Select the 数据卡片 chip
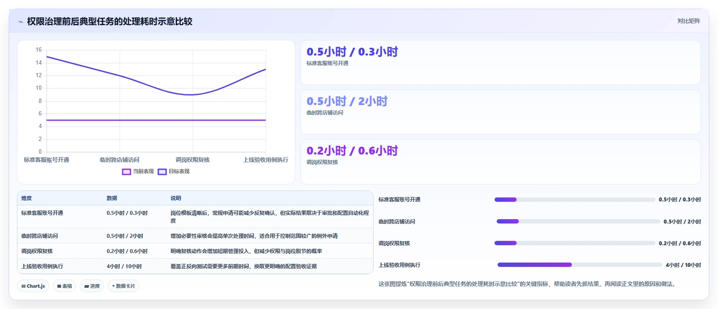 pos(124,286)
